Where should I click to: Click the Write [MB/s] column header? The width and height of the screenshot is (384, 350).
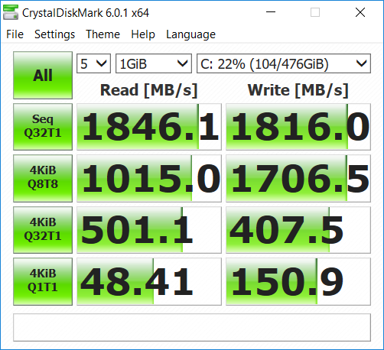(x=298, y=90)
